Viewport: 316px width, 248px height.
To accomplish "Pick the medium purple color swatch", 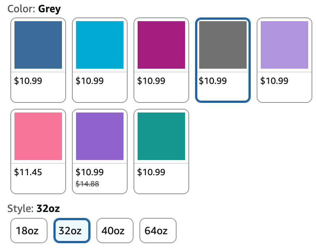I will click(x=100, y=136).
